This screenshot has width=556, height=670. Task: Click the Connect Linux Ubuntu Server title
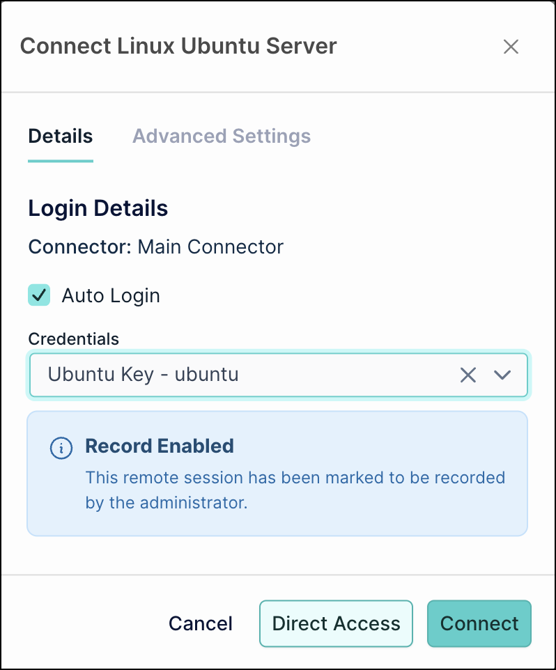pos(178,47)
